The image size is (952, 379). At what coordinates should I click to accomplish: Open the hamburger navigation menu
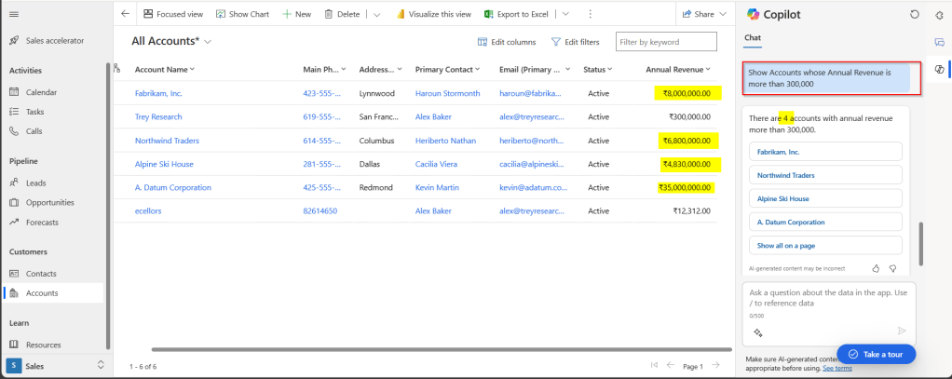point(14,14)
